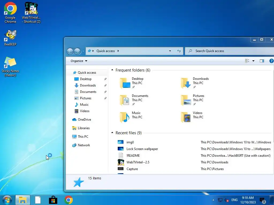Click File Explorer taskbar button
274x205 pixels.
(x=23, y=200)
